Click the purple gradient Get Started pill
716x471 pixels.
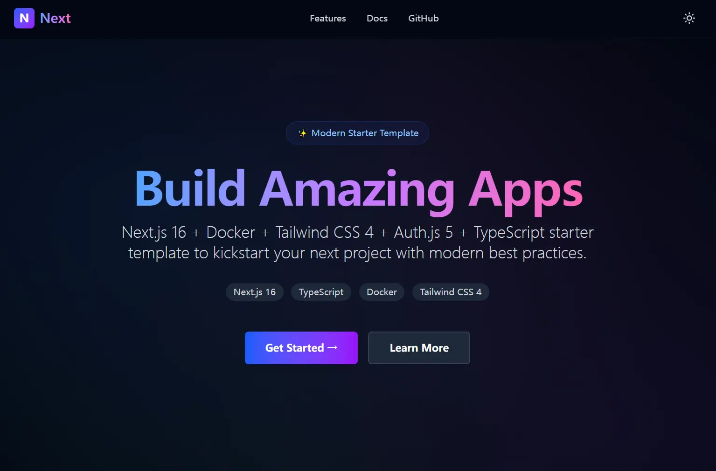point(301,347)
